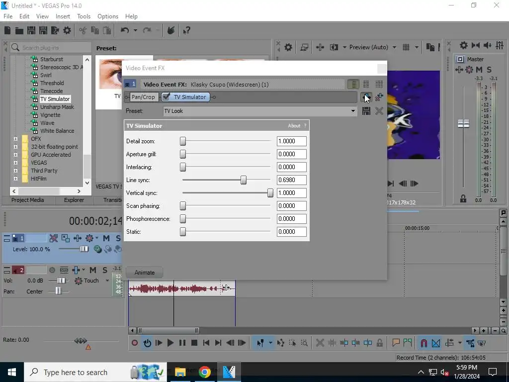Expand the HitFilm folder

tap(15, 179)
